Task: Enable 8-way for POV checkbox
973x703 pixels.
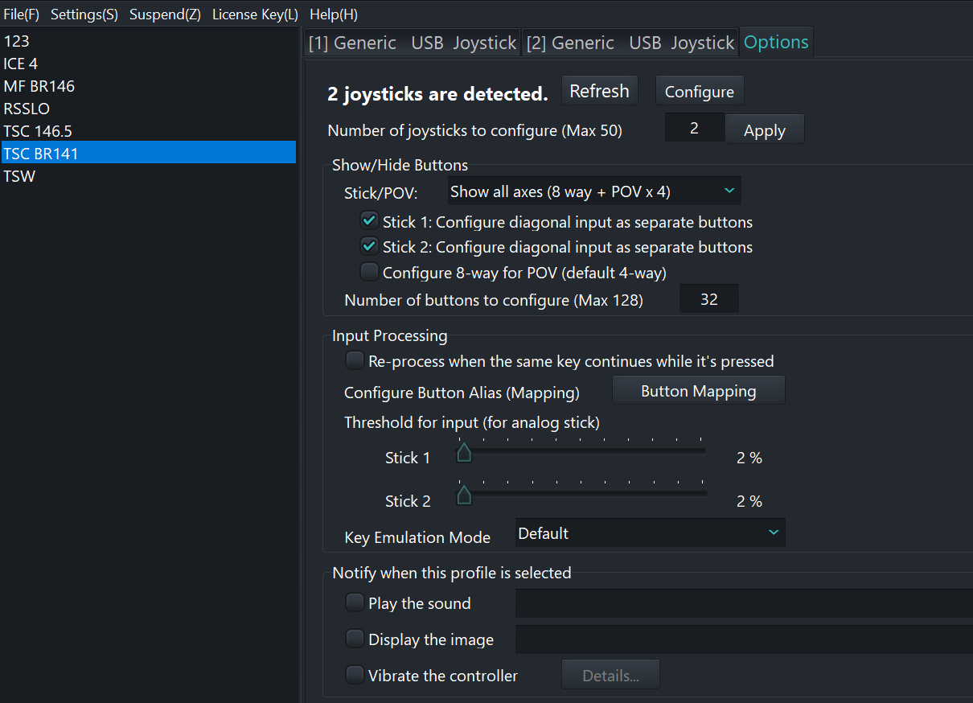Action: 370,272
